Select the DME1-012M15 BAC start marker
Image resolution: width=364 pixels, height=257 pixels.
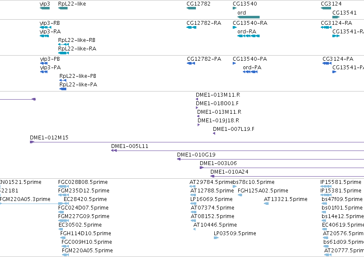coord(32,142)
